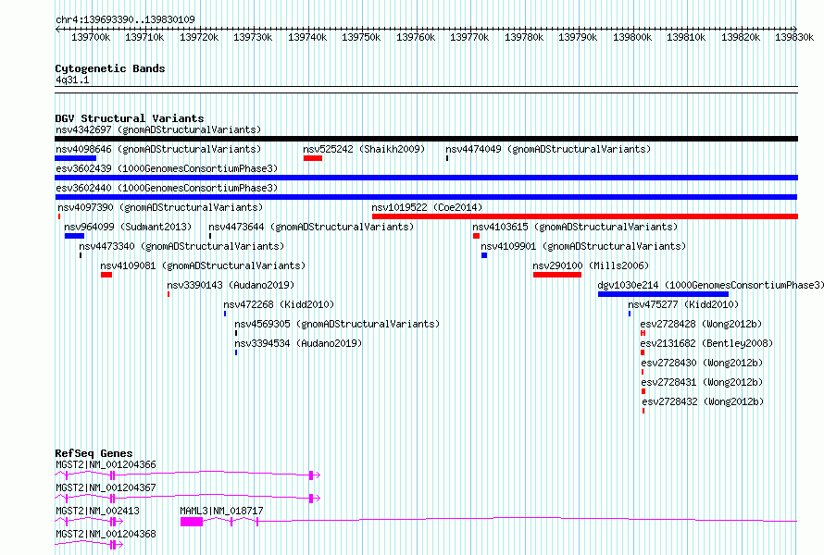Viewport: 824px width, 555px height.
Task: Open nsv3394534 (Audano2019) label
Action: [x=298, y=343]
